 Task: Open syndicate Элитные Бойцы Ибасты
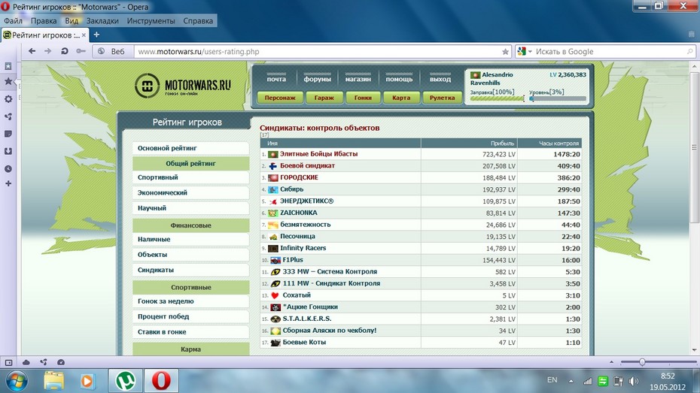[x=318, y=154]
